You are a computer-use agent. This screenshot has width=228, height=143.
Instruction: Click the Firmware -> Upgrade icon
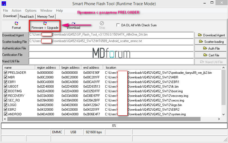[45, 26]
